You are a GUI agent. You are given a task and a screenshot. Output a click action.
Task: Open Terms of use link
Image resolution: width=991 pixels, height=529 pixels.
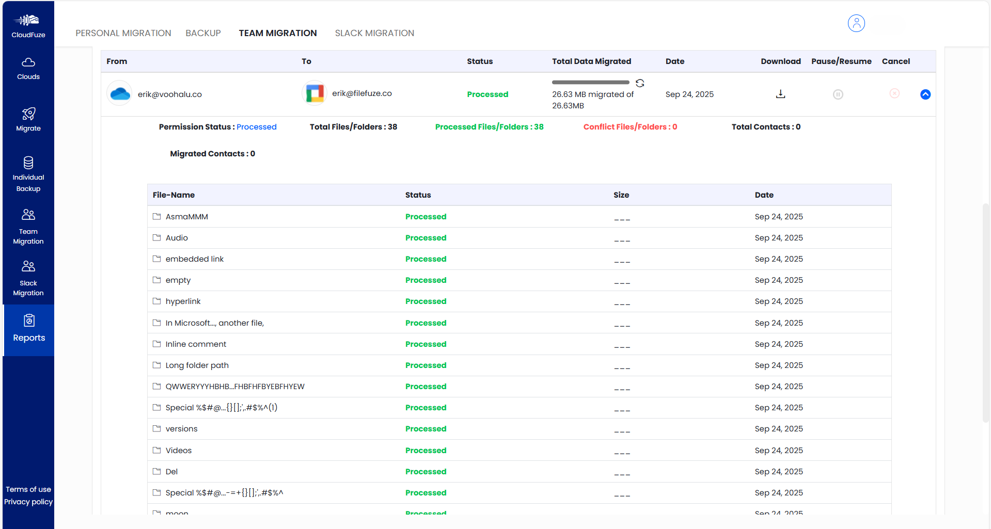[28, 489]
